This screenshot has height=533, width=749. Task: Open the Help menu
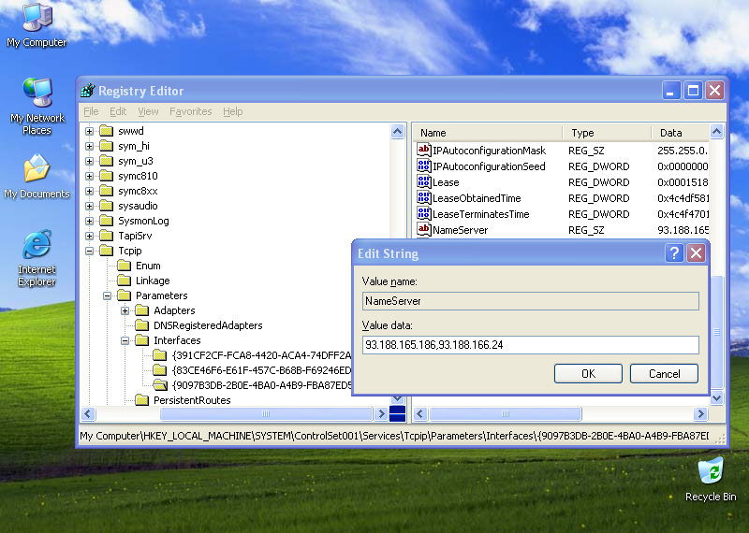coord(232,111)
